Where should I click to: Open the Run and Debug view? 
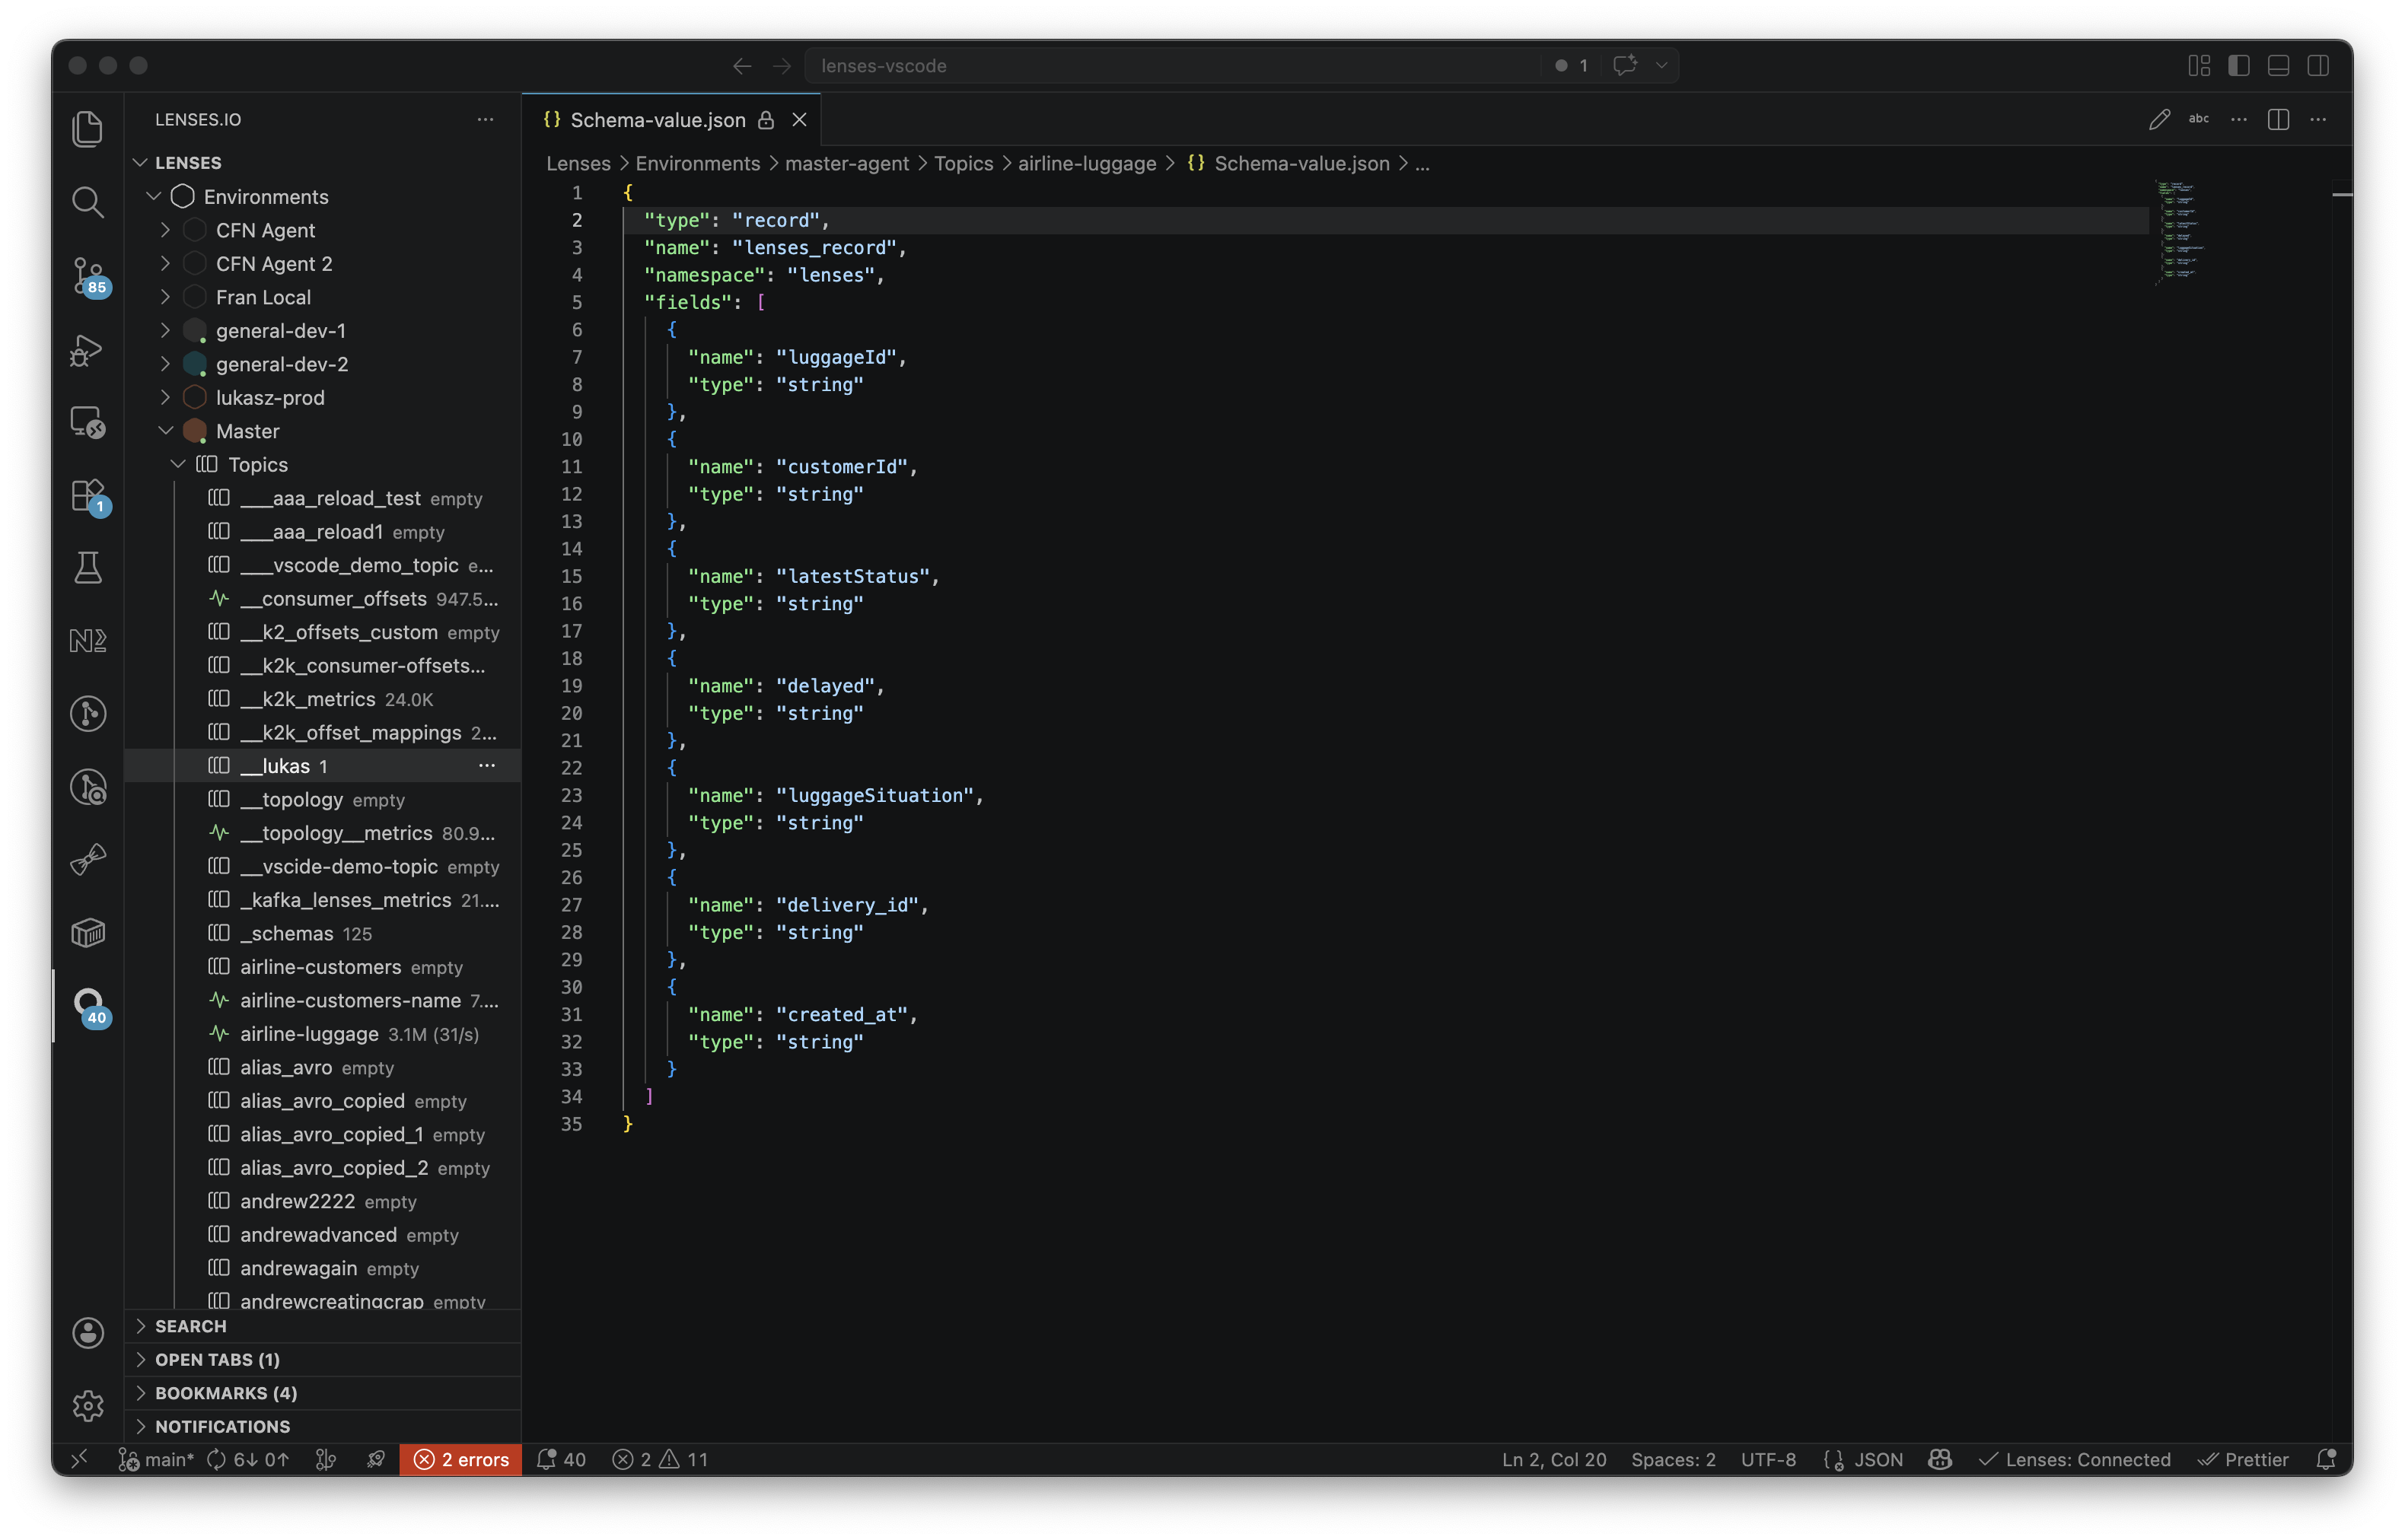coord(88,349)
